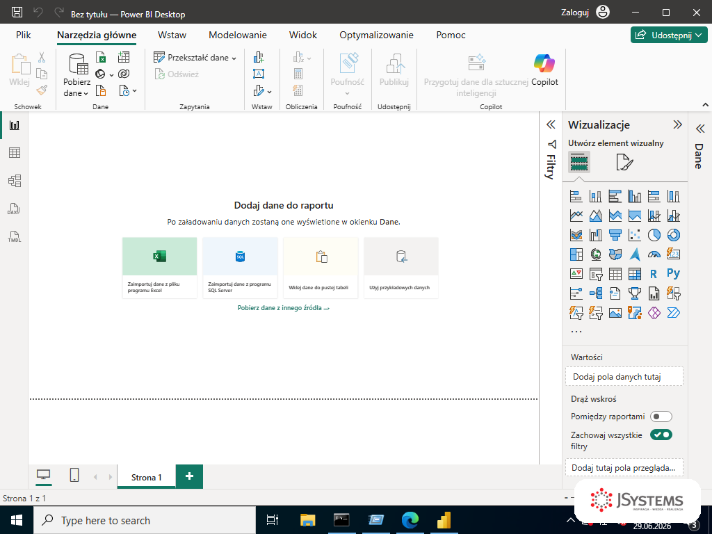712x534 pixels.
Task: Open the Model view in the left sidebar
Action: (15, 181)
